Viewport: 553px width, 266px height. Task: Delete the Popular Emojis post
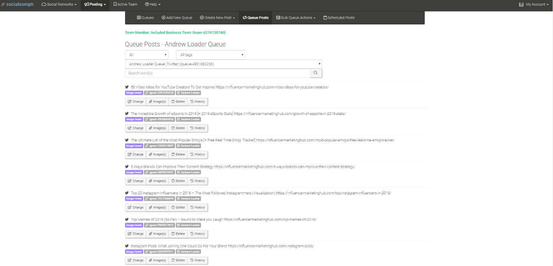point(178,154)
